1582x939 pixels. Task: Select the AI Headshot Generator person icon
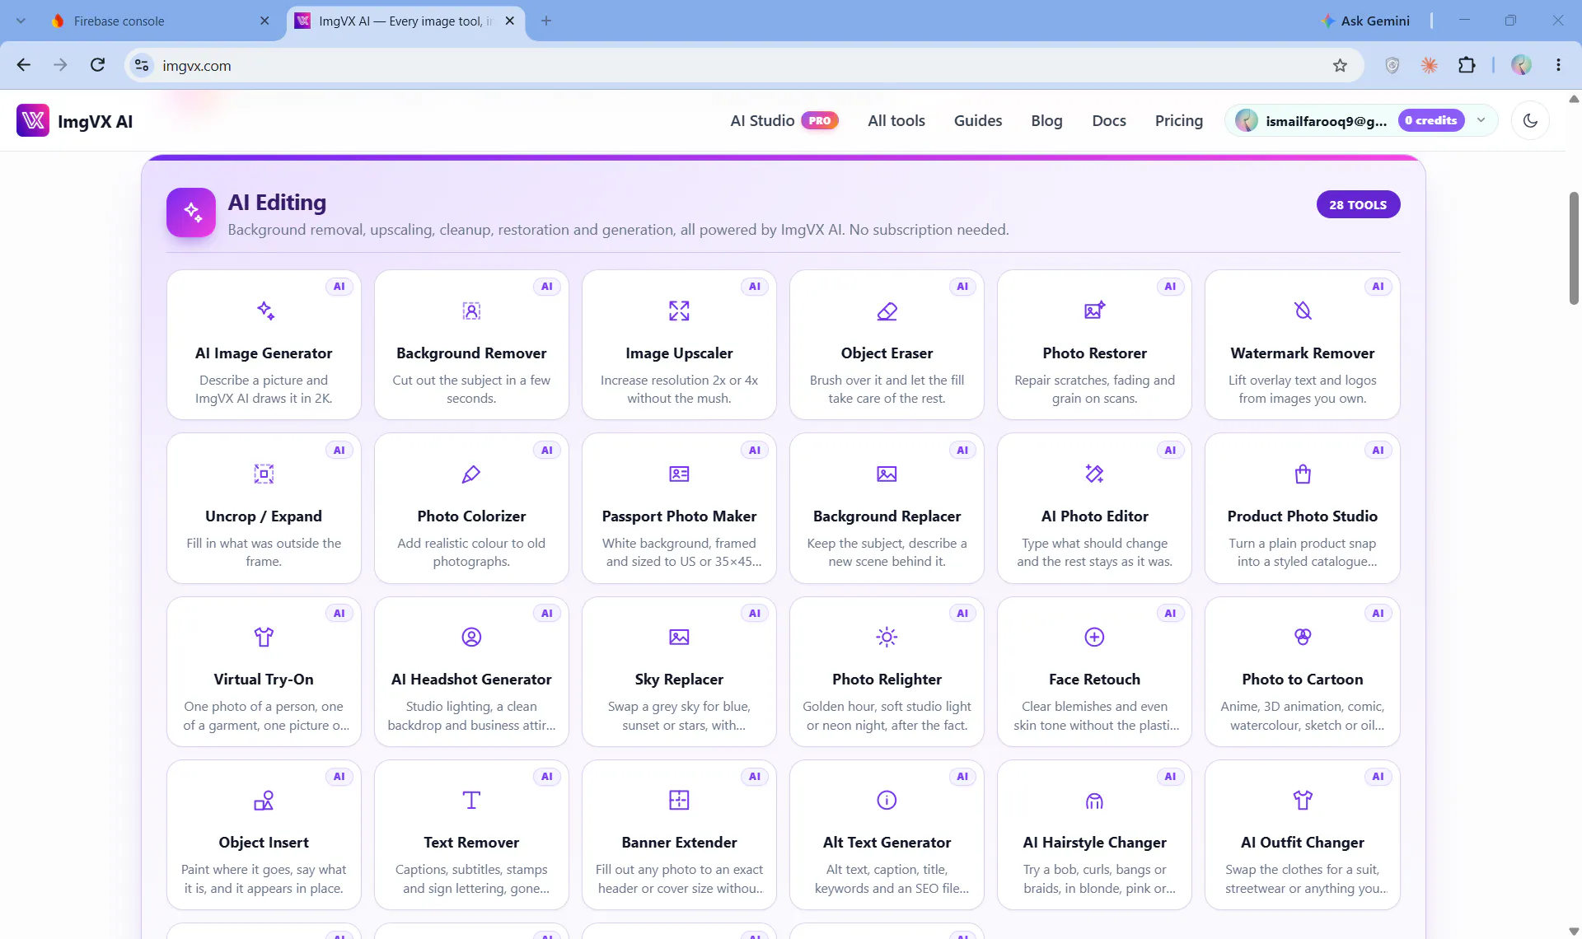pos(471,637)
